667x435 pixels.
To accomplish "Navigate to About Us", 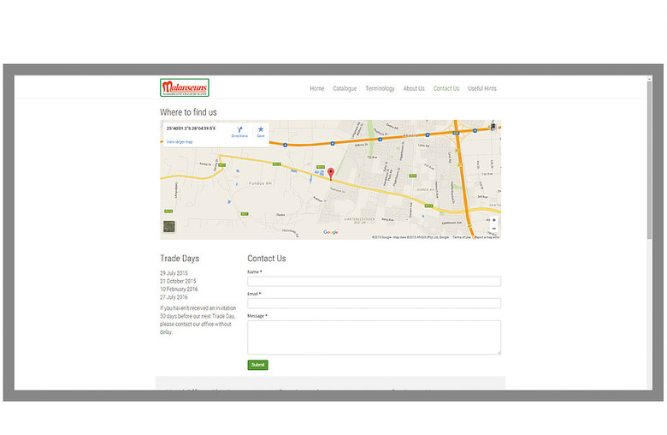I will [x=414, y=88].
